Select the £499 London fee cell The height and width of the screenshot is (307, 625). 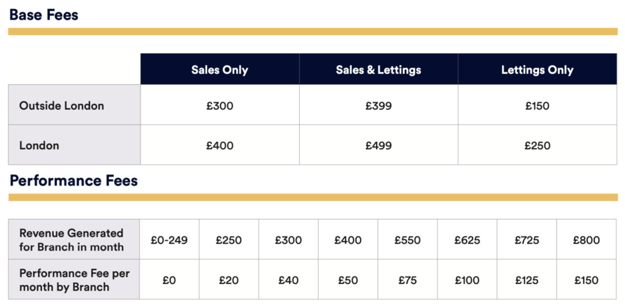pos(378,146)
